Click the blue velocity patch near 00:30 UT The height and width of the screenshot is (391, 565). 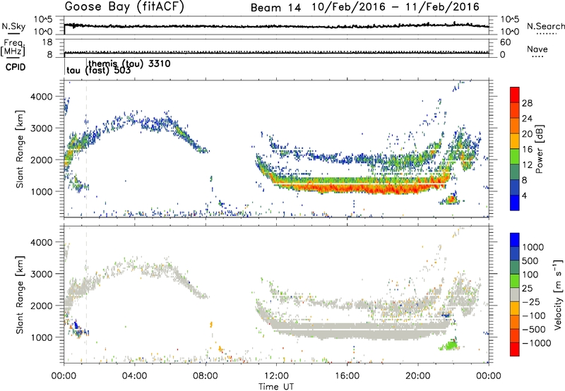[x=76, y=325]
